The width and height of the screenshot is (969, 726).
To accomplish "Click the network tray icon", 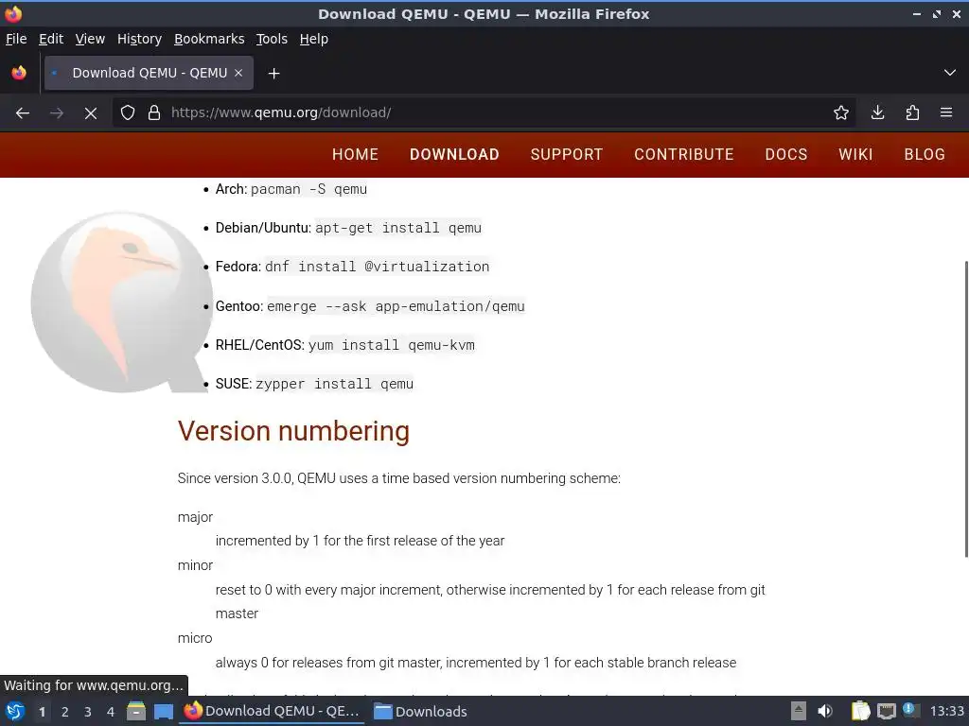I will [x=886, y=711].
